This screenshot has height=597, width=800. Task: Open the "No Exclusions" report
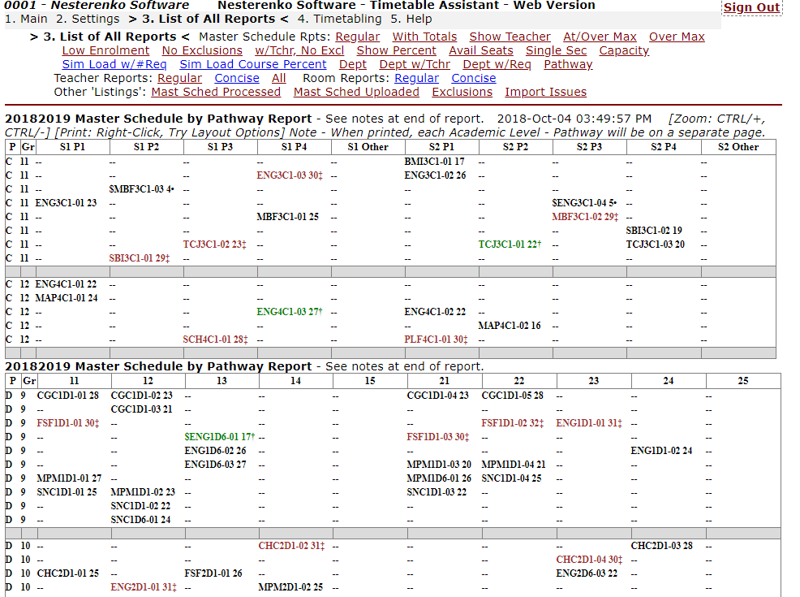click(201, 50)
